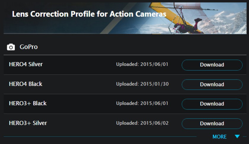Viewport: 249px width, 144px height.
Task: Download the HERO4 Silver lens profile
Action: point(212,65)
